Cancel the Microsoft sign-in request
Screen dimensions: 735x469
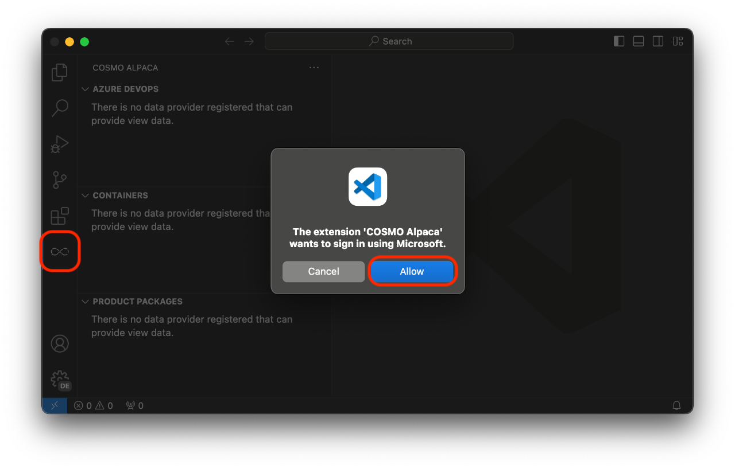(x=323, y=271)
